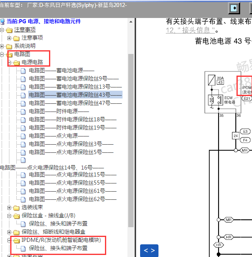Select 蓄电池电源保险丝43号 tree entry
Image resolution: width=252 pixels, height=257 pixels.
tap(76, 95)
